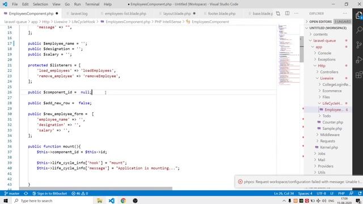Open the Extensions activity bar icon
The image size is (363, 204).
(359, 75)
